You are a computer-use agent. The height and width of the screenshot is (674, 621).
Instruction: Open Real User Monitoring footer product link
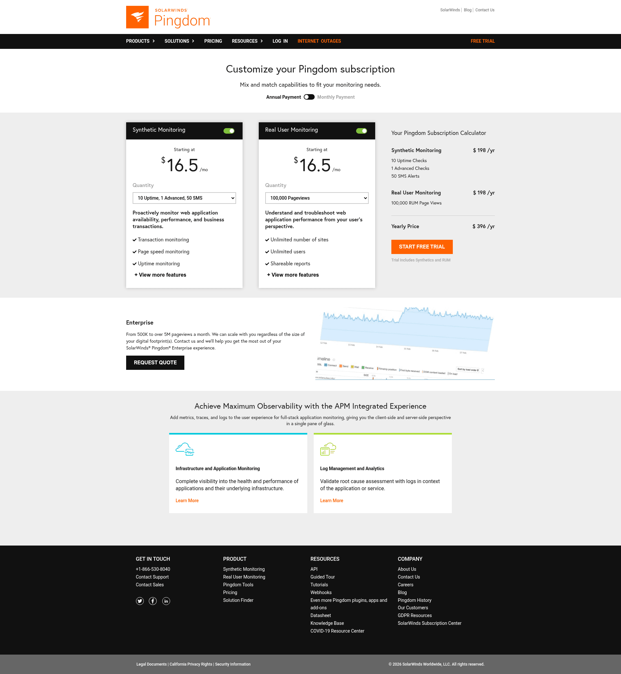244,577
